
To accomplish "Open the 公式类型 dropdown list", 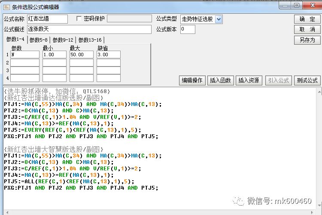I will (219, 19).
